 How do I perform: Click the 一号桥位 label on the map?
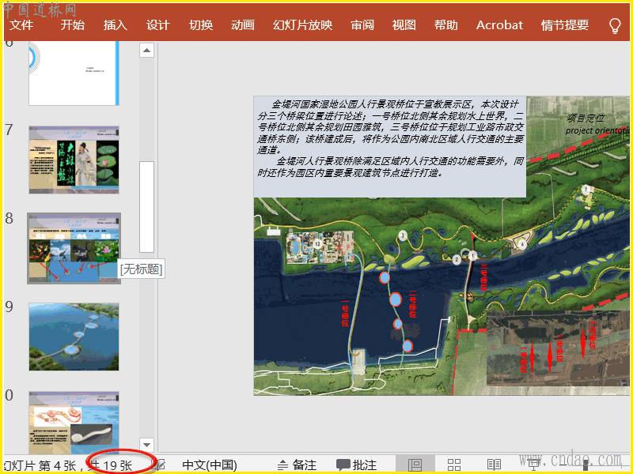(345, 313)
